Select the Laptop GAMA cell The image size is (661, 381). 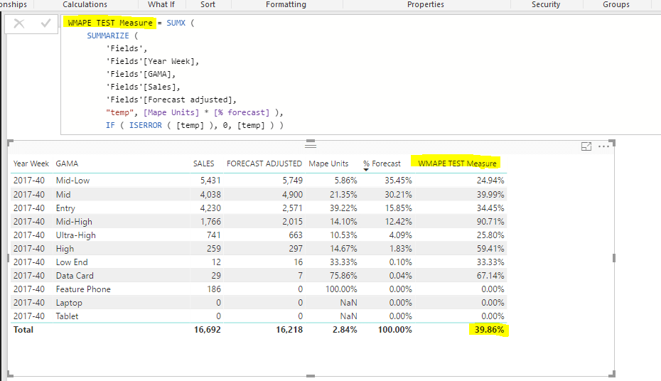(69, 303)
